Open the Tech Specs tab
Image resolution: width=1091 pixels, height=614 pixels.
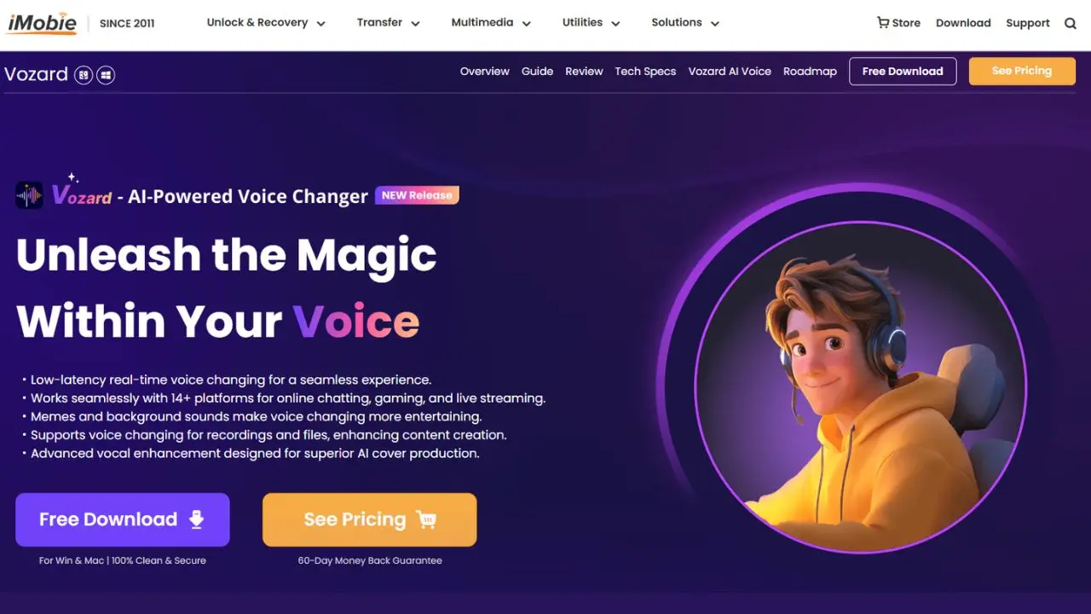tap(645, 72)
